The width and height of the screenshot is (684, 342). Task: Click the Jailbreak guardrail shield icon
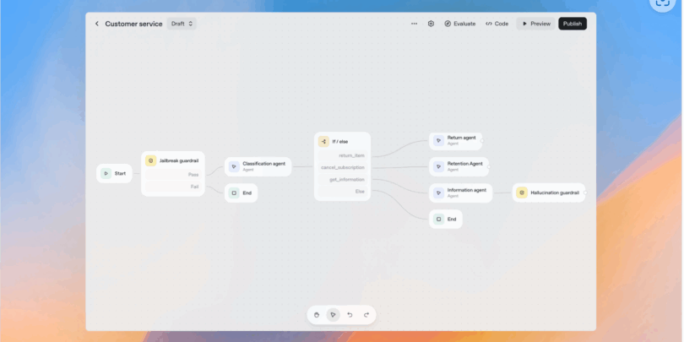pos(151,160)
